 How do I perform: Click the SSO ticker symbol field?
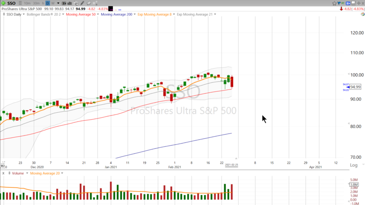[11, 3]
